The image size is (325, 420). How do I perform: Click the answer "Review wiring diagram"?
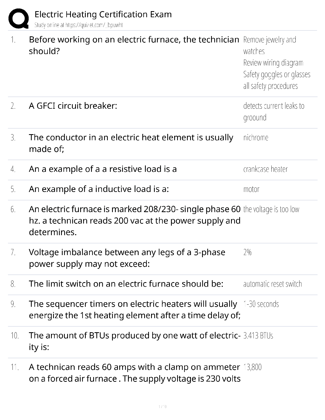[x=273, y=63]
